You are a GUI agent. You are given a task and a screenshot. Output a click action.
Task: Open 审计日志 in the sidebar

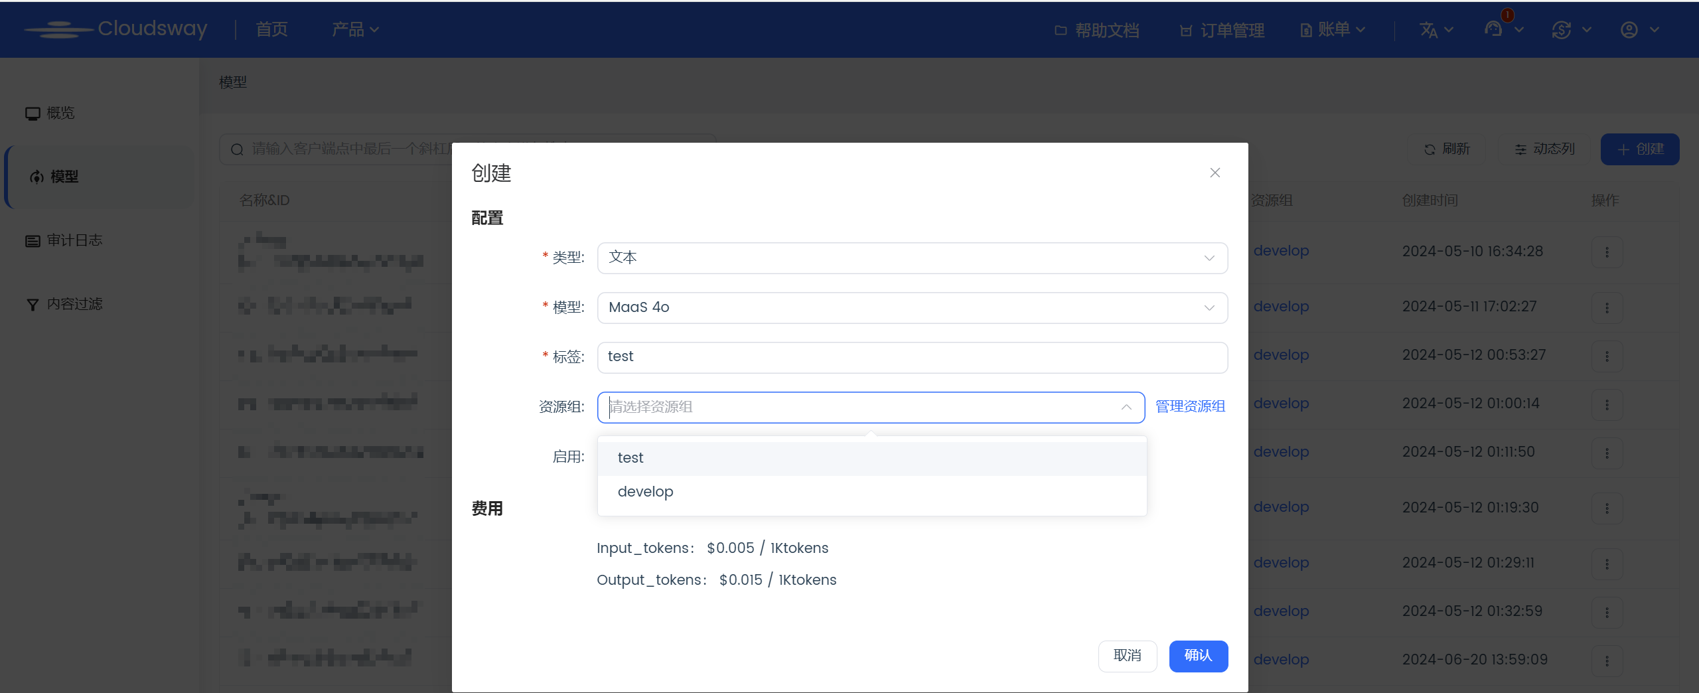click(x=74, y=240)
